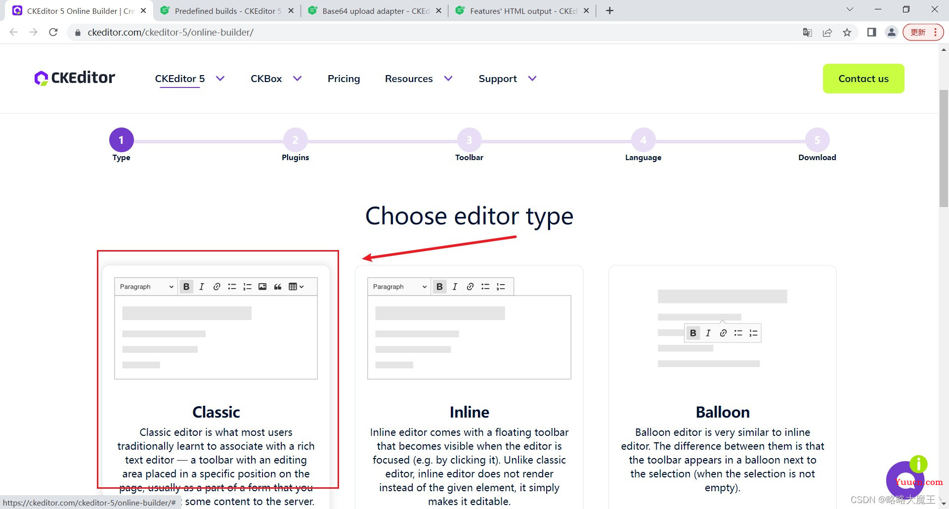Click Bold icon in Classic editor preview
Image resolution: width=949 pixels, height=509 pixels.
click(186, 287)
